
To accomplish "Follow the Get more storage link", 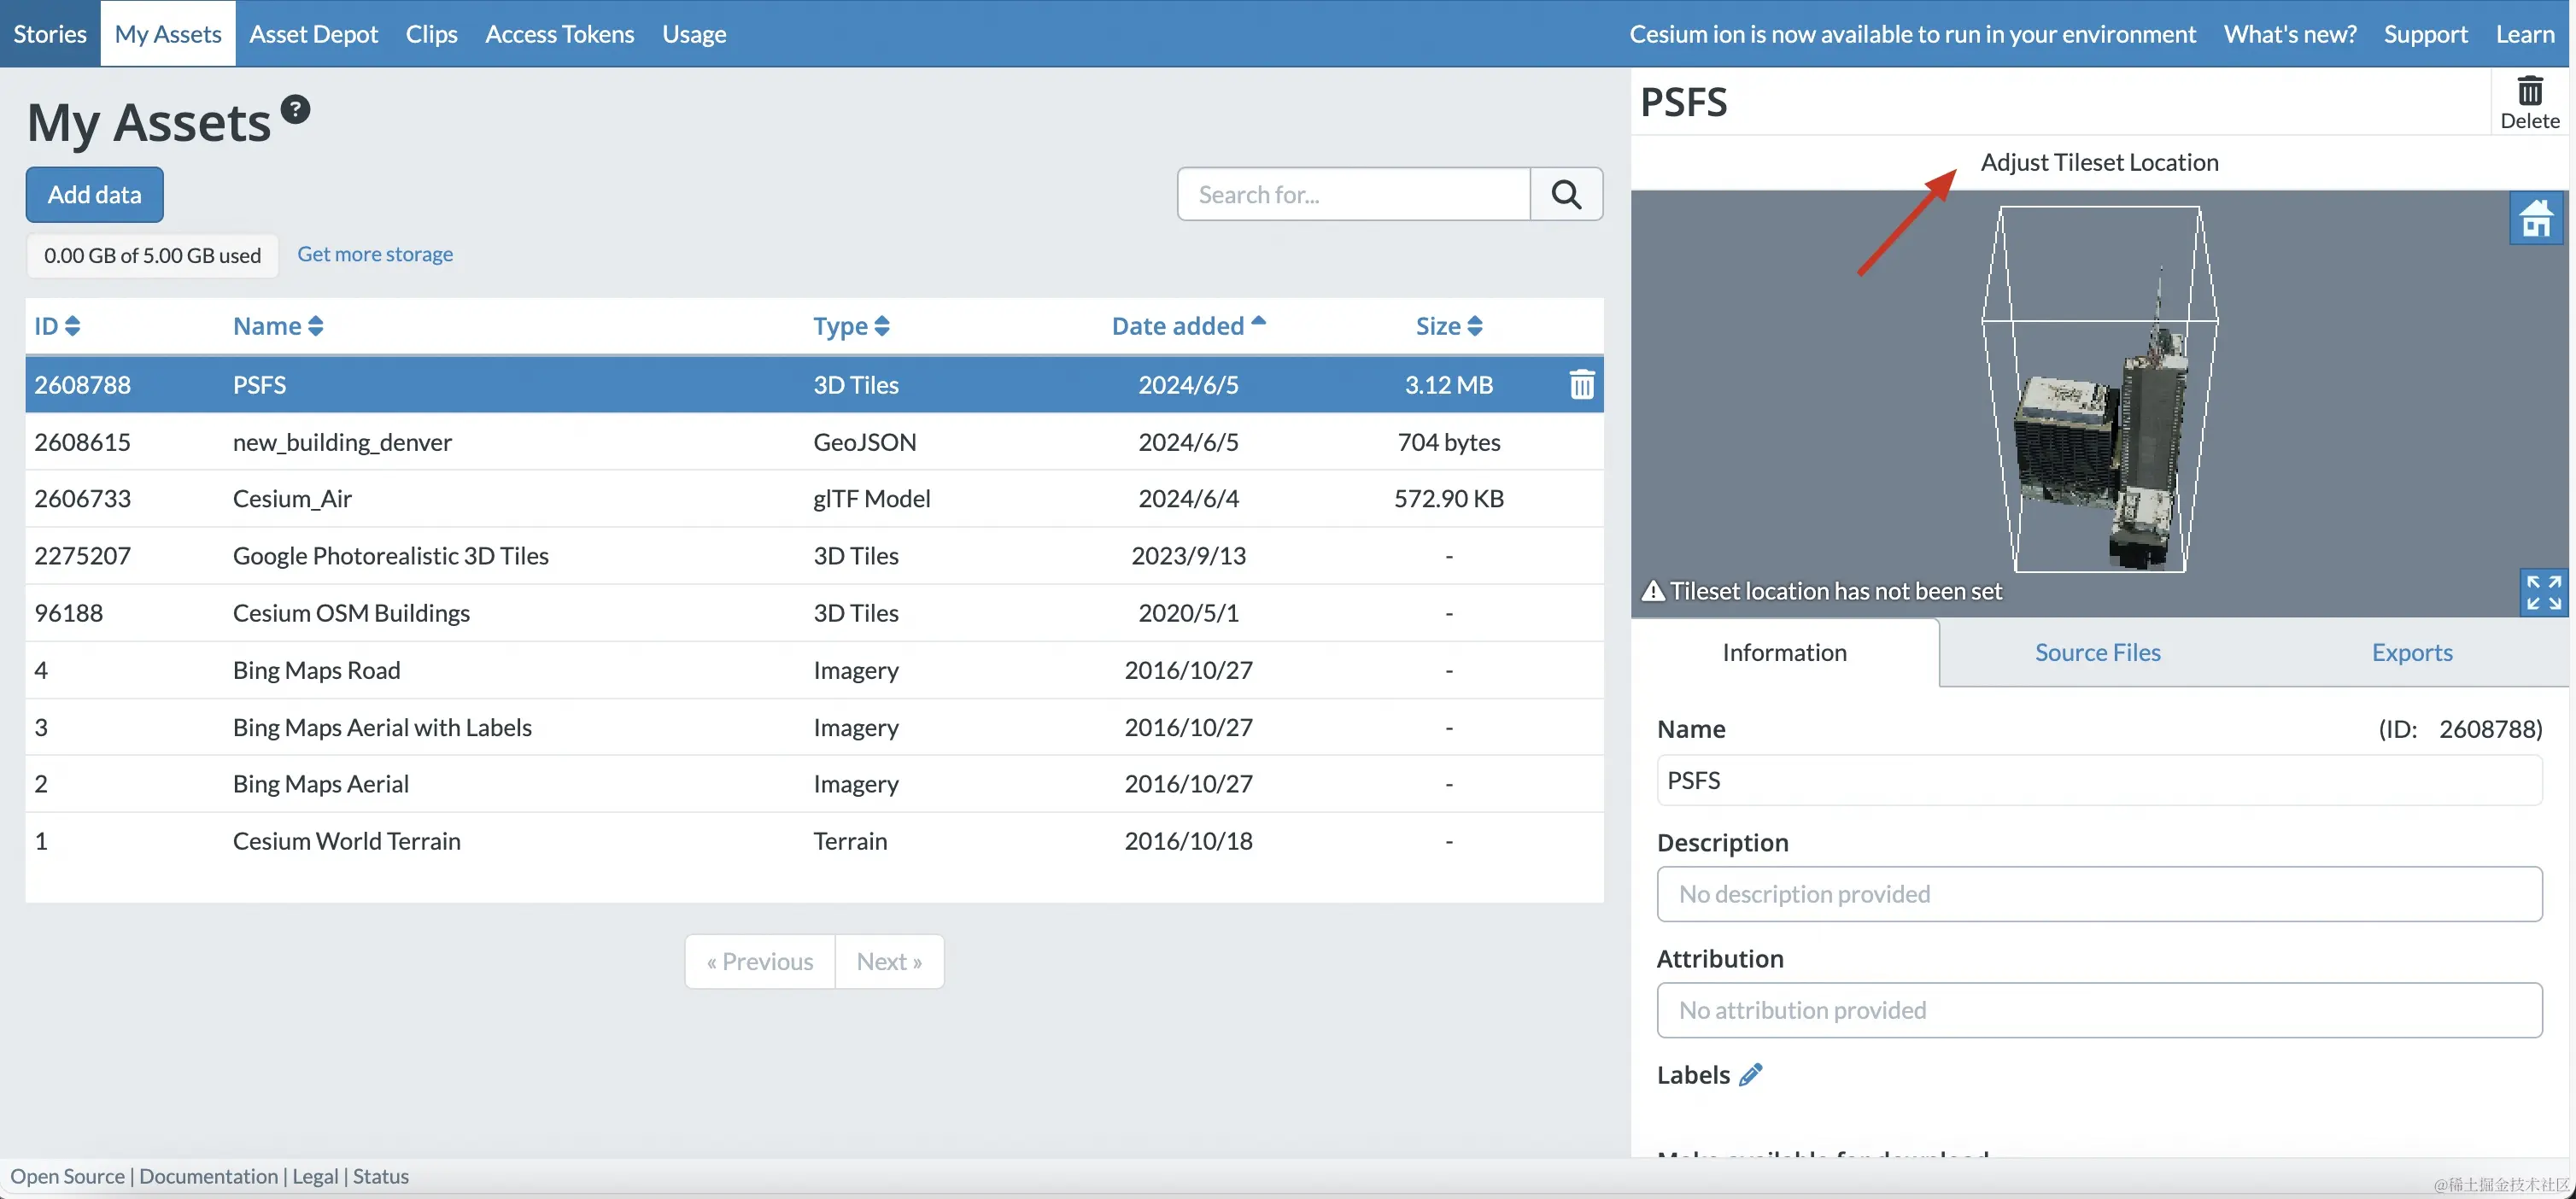I will 375,254.
